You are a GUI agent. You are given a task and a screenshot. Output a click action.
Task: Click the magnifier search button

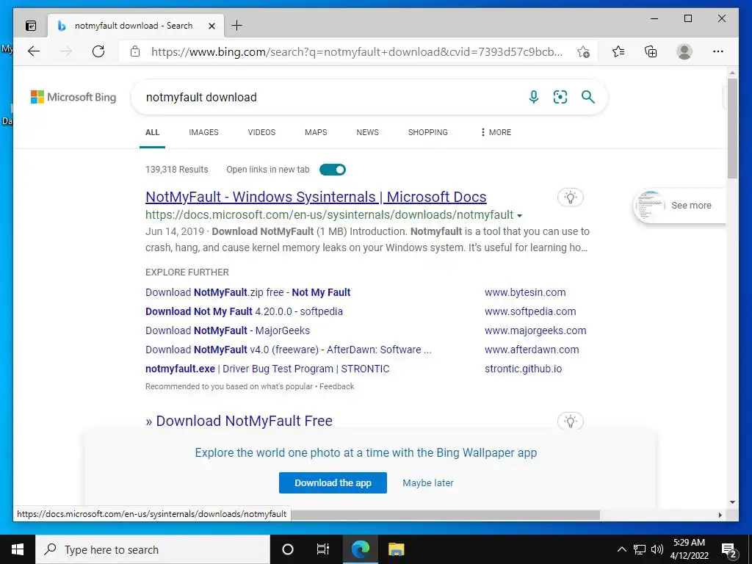pos(588,97)
